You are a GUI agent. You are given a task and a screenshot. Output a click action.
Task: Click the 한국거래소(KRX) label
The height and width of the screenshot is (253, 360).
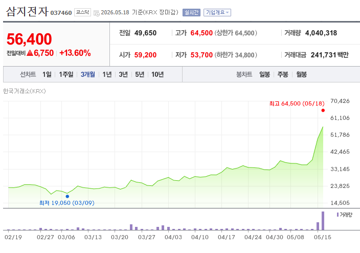(x=25, y=91)
